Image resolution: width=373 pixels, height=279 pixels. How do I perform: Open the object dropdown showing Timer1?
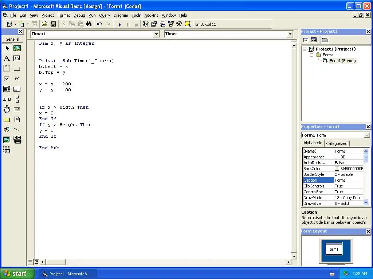(x=156, y=34)
